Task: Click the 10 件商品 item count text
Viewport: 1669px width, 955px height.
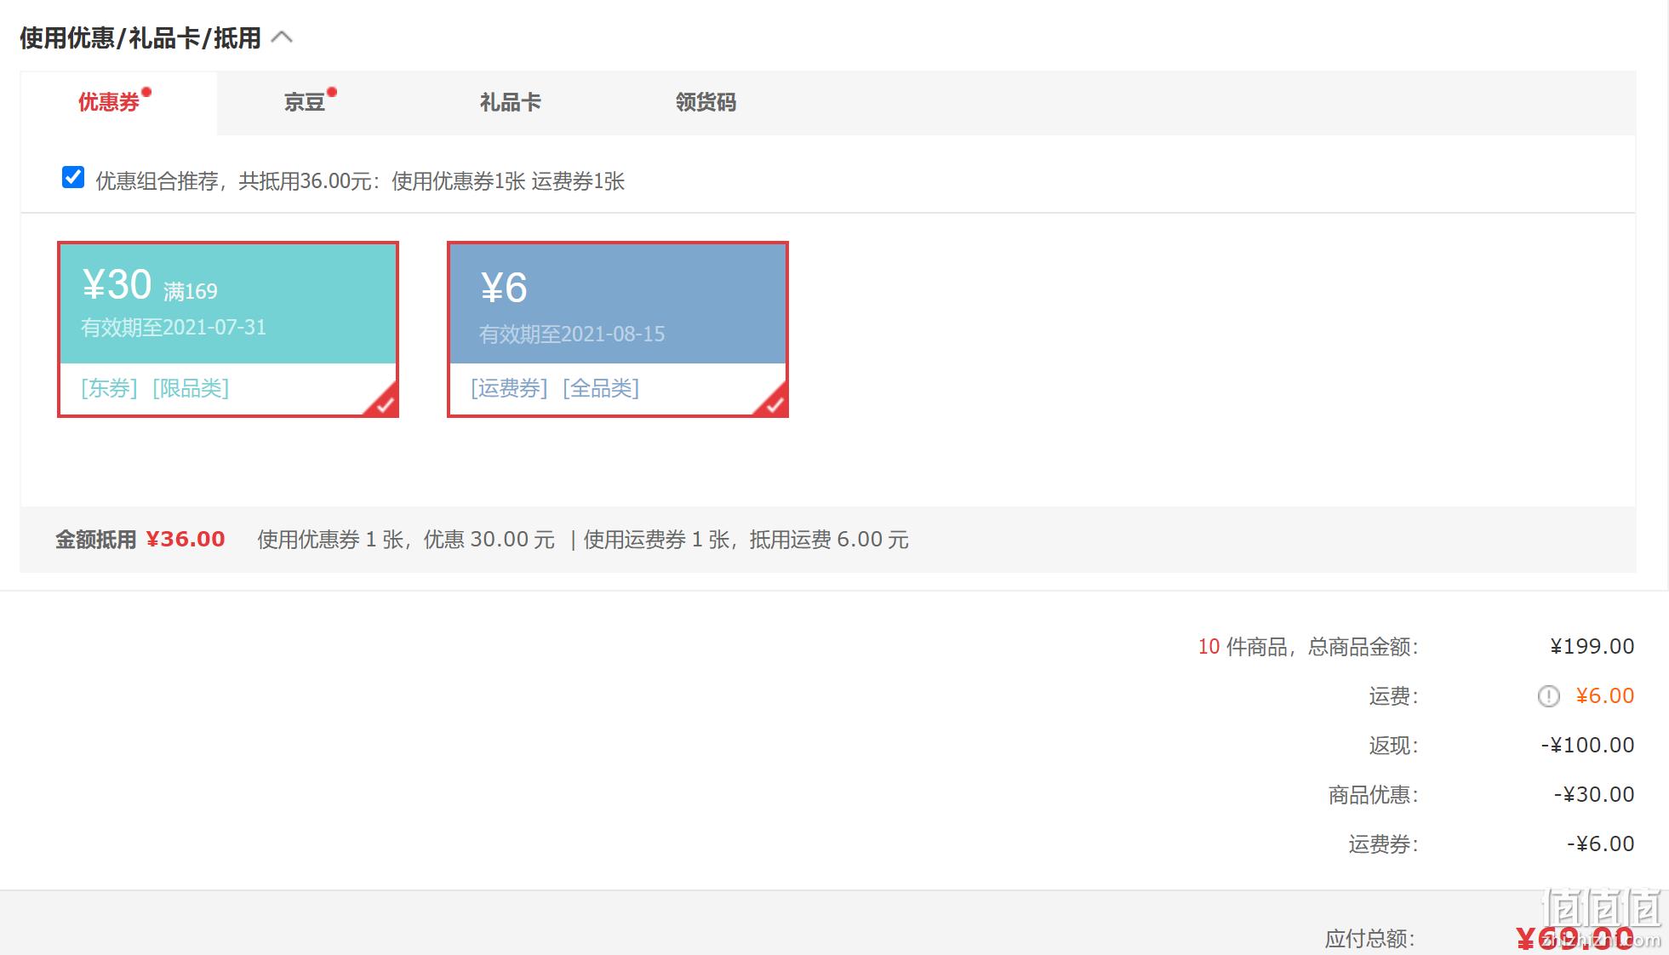Action: (1242, 647)
